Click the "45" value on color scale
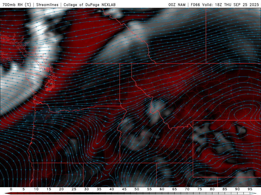Viewport: 261px width, 195px height. 124,189
